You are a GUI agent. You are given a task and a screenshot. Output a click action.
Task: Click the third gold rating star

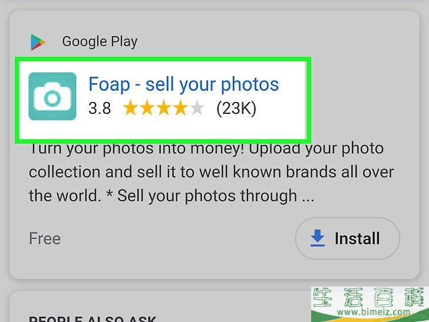point(164,108)
